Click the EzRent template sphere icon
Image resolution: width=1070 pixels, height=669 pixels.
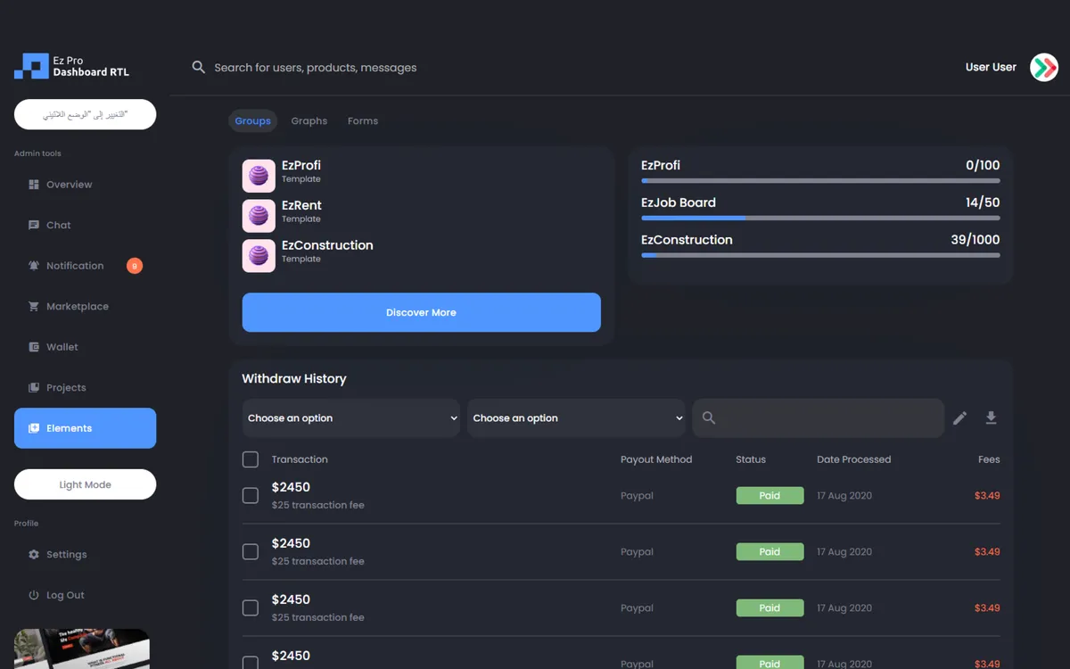[259, 216]
